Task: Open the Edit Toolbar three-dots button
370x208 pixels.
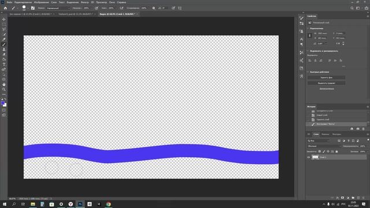Action: [x=4, y=94]
